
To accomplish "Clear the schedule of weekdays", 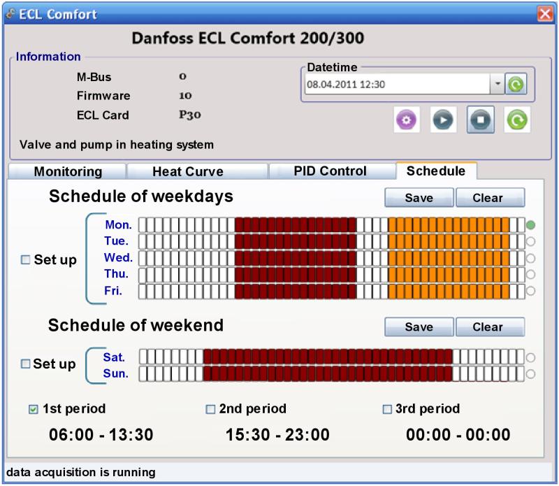I will (491, 198).
